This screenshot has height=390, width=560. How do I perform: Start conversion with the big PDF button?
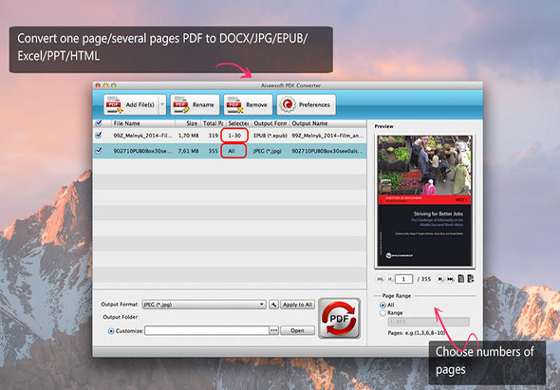339,318
